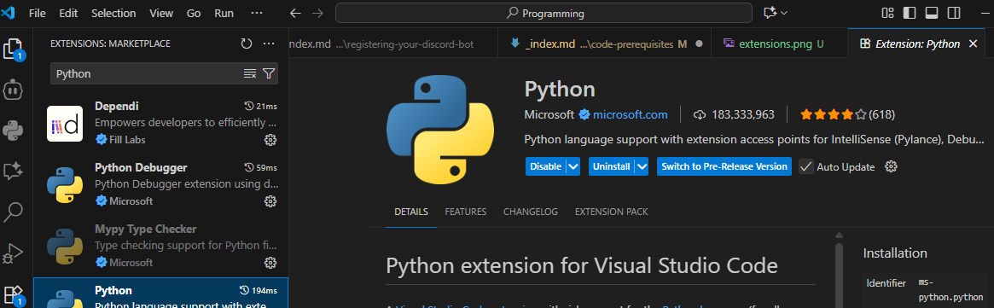Open the Run and Debug view
The height and width of the screenshot is (308, 994).
(14, 253)
